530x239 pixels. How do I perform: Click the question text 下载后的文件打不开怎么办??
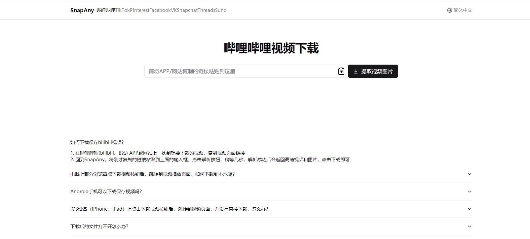coord(99,226)
